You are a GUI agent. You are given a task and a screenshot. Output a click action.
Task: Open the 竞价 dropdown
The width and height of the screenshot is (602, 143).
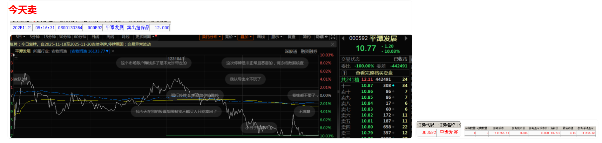(230, 37)
